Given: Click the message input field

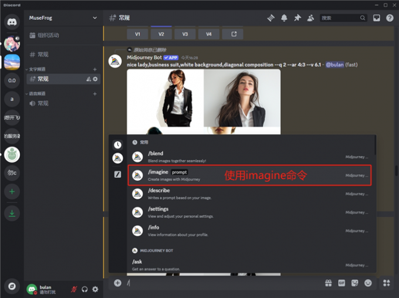Looking at the screenshot, I should (224, 283).
